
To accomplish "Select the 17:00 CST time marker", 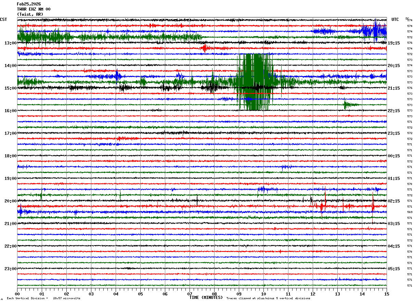I will 11,133.
